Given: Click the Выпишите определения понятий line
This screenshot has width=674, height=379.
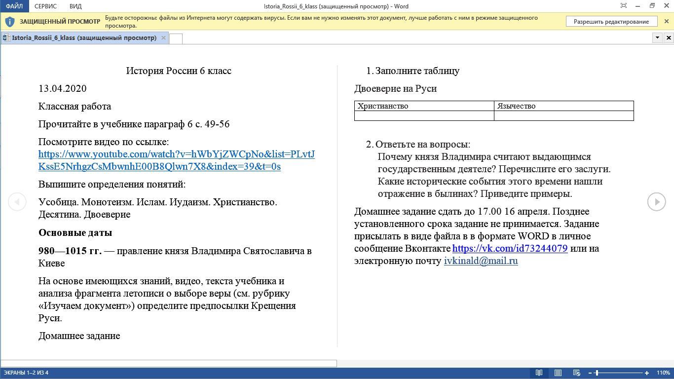Looking at the screenshot, I should (x=112, y=184).
